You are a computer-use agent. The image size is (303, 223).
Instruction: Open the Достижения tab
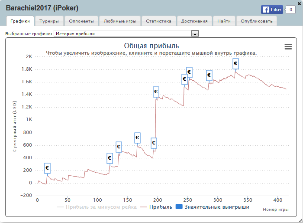(194, 21)
